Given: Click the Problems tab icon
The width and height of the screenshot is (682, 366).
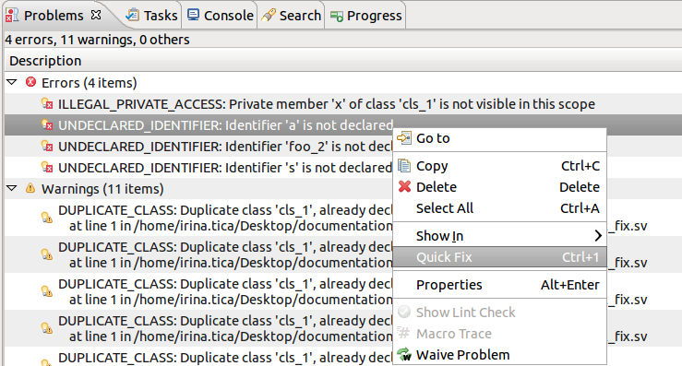Looking at the screenshot, I should pos(12,15).
